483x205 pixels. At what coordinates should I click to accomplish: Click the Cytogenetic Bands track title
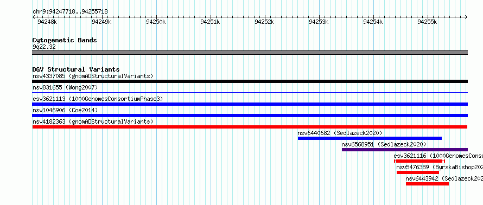point(65,40)
